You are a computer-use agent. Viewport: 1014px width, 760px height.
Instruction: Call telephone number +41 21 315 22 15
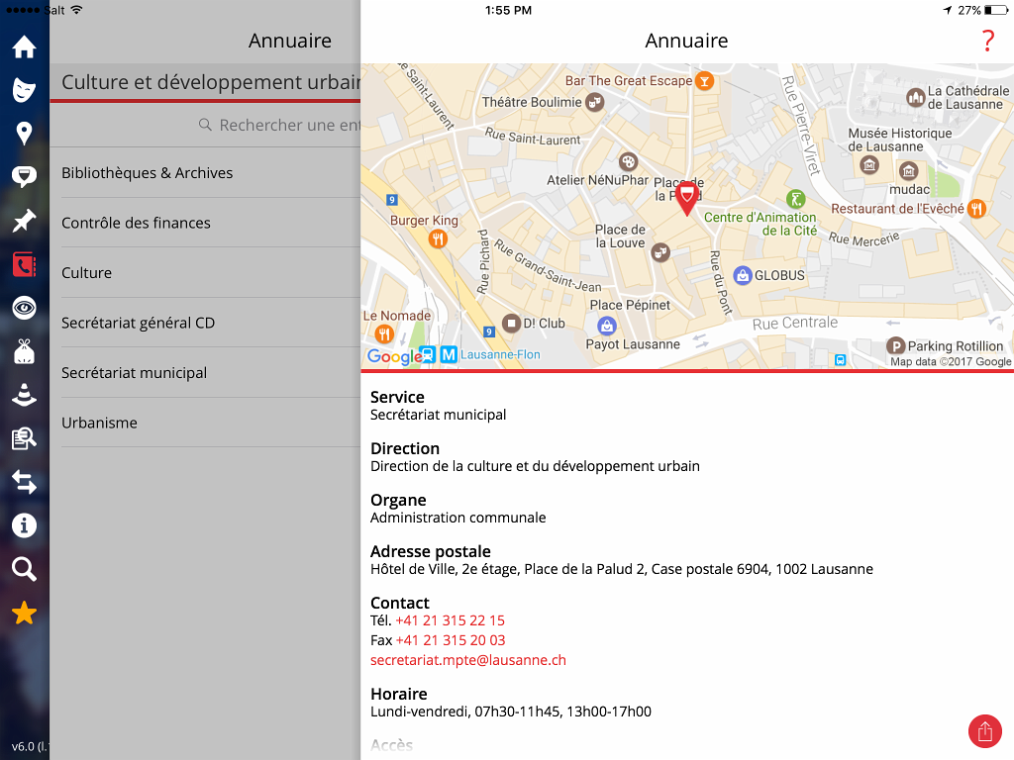pyautogui.click(x=451, y=620)
